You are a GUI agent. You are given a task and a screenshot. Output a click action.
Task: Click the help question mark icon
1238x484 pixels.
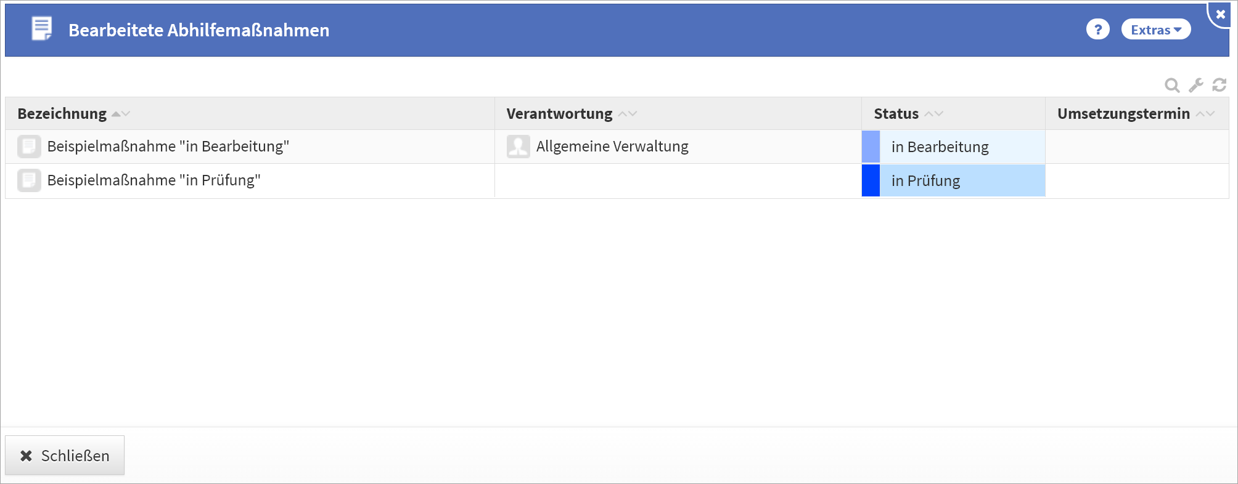coord(1097,30)
